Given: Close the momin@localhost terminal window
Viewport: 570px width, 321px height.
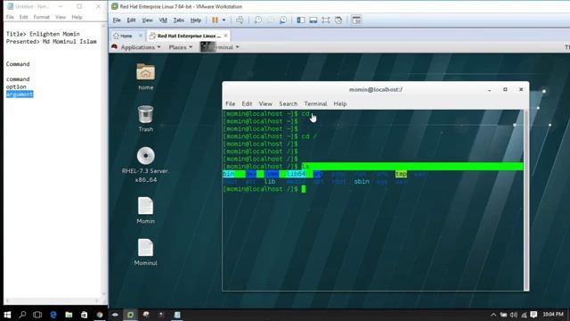Looking at the screenshot, I should [521, 89].
